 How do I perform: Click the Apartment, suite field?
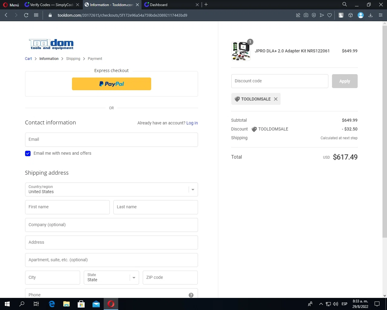[x=112, y=260]
